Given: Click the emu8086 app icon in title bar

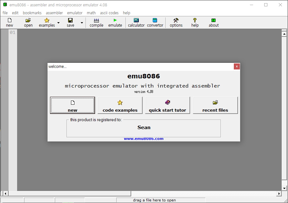Looking at the screenshot, I should (x=5, y=4).
